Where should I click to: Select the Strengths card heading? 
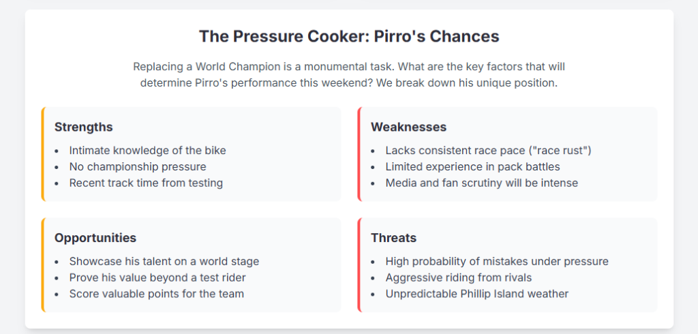[83, 127]
